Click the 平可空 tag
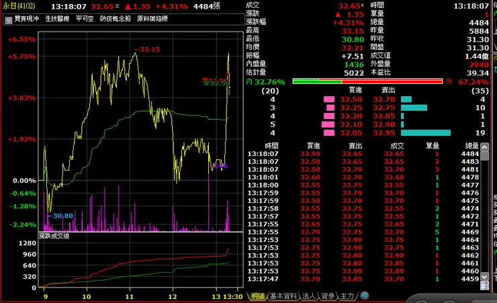497x303 pixels. coord(85,19)
